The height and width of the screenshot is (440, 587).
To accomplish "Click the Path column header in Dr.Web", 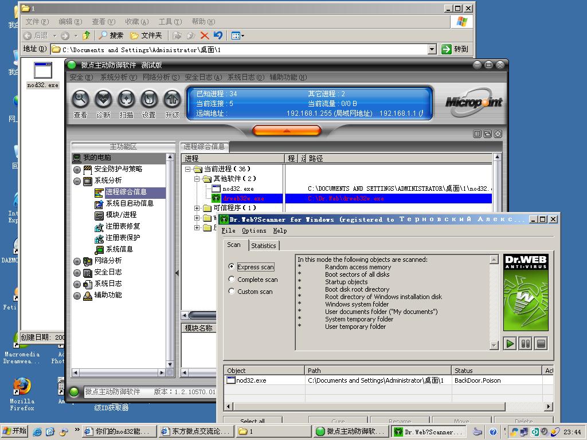I will coord(378,371).
